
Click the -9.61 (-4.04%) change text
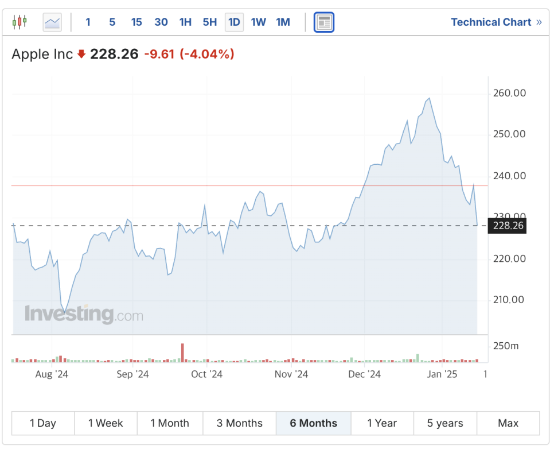click(x=189, y=55)
